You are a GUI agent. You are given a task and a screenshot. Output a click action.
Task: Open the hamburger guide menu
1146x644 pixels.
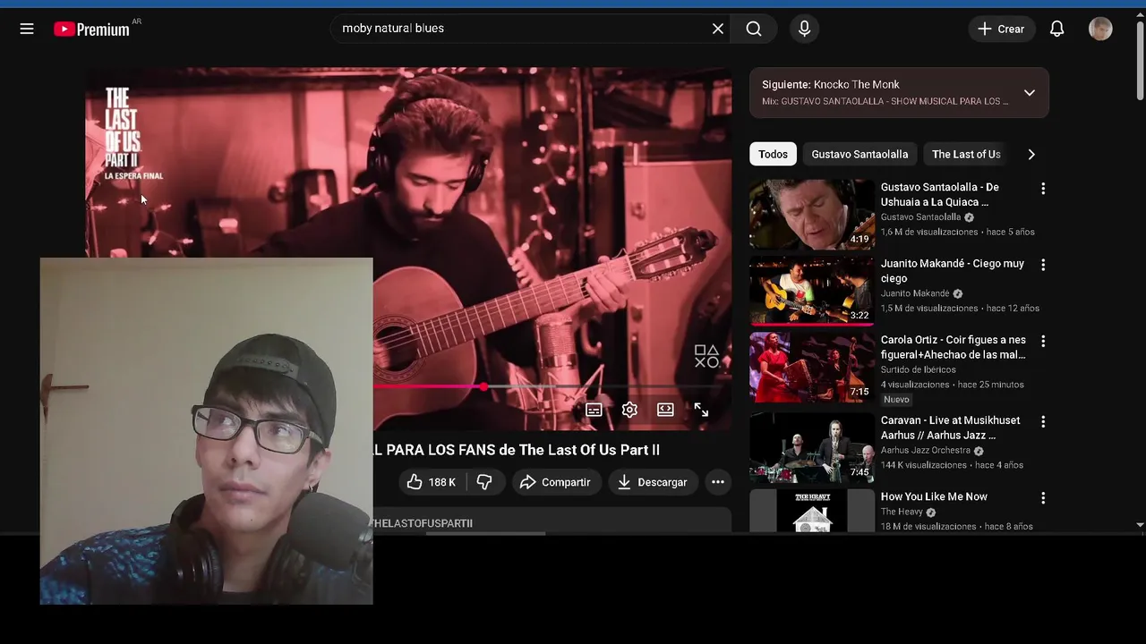(27, 29)
